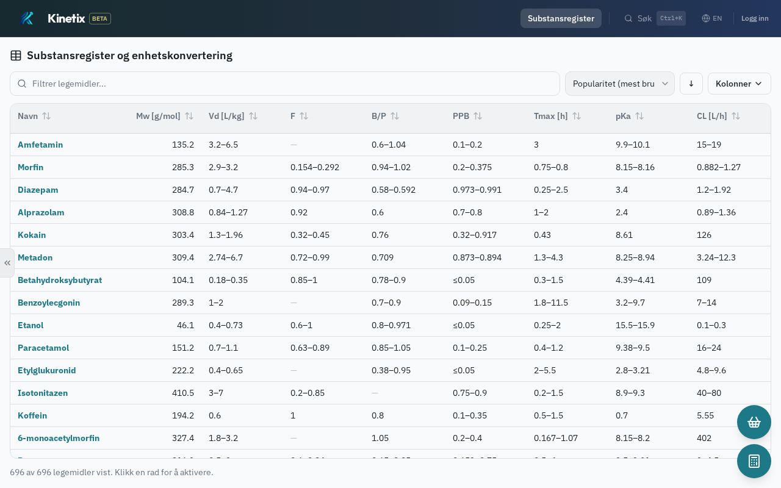Open the Kokain substance entry

click(32, 235)
